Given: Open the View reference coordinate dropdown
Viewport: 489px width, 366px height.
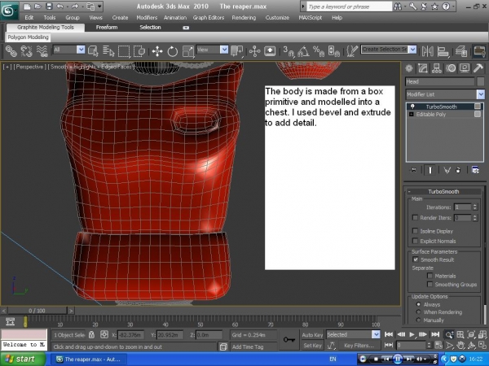Looking at the screenshot, I should tap(224, 50).
